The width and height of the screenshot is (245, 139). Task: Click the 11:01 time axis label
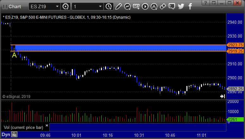click(x=201, y=135)
